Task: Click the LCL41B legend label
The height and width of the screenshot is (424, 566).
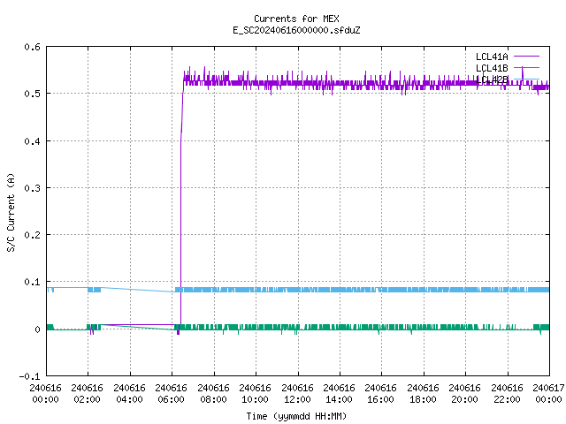Action: pos(492,68)
